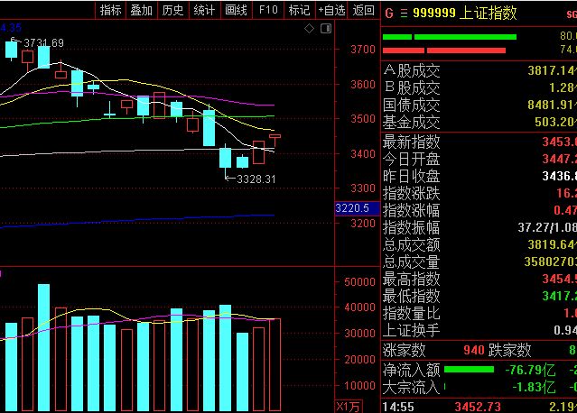
Task: Click the 上证指数 index title
Action: [488, 14]
